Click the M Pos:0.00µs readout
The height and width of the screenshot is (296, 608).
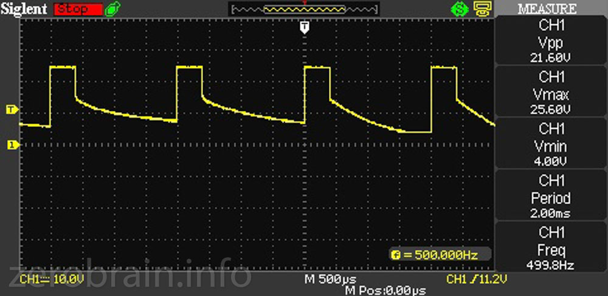tap(385, 290)
